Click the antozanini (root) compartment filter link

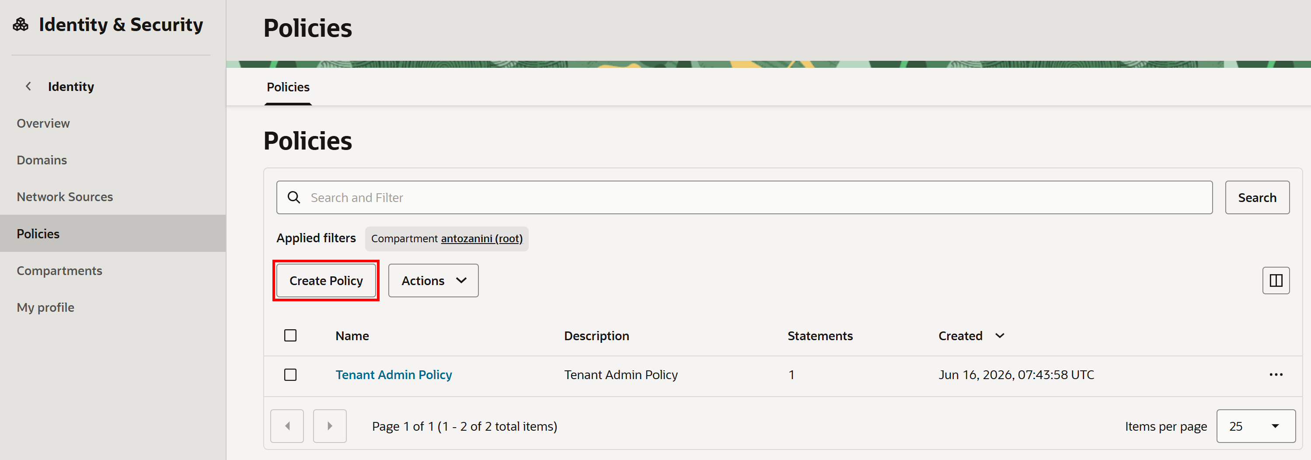pyautogui.click(x=481, y=239)
